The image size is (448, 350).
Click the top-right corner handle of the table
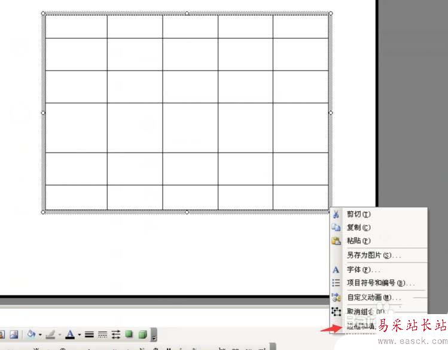331,13
